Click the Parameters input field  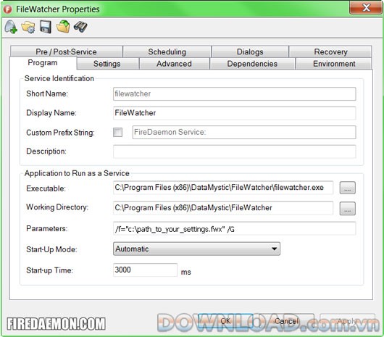[234, 228]
